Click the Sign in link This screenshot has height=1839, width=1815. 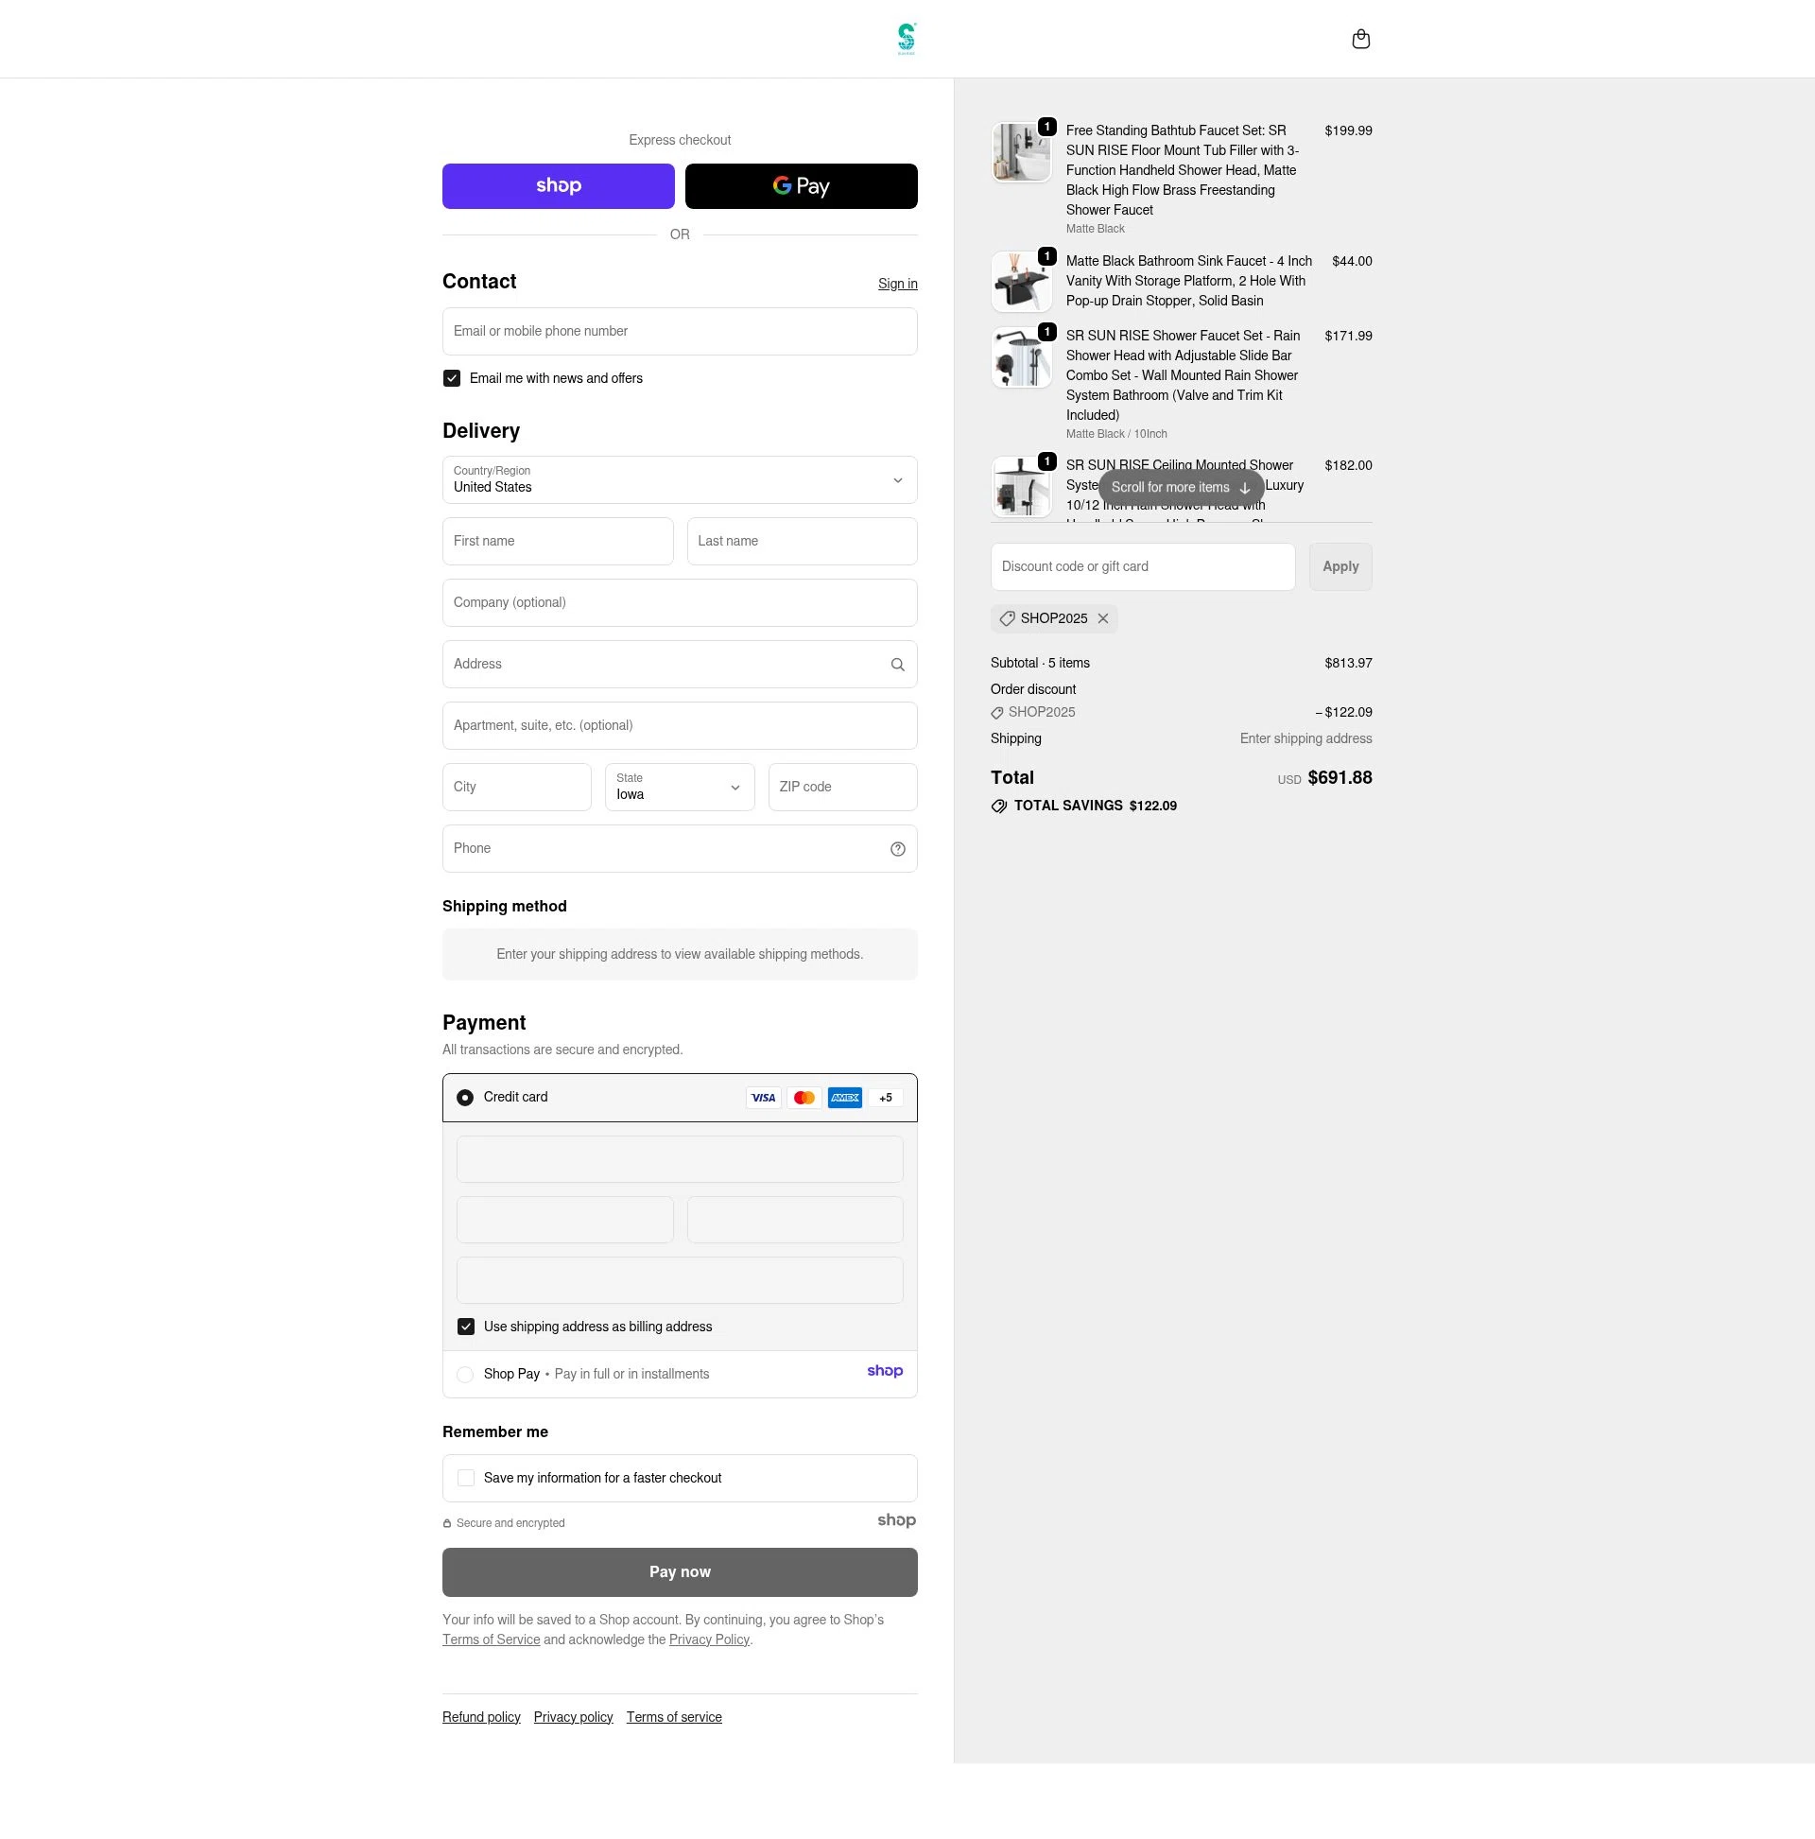[x=896, y=284]
